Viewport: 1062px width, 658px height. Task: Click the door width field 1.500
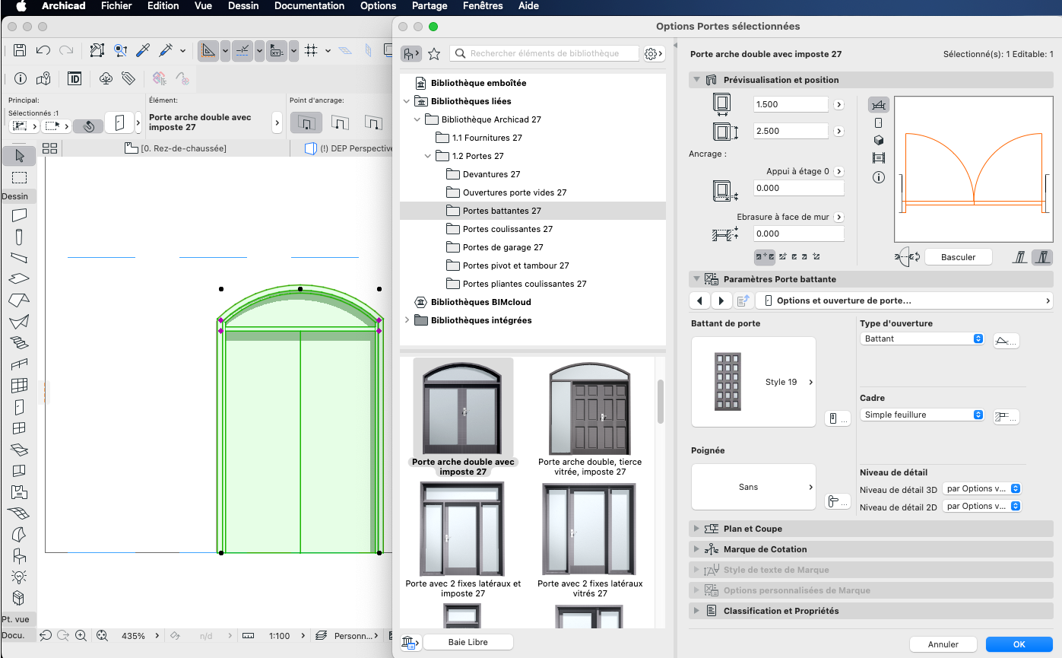coord(791,104)
